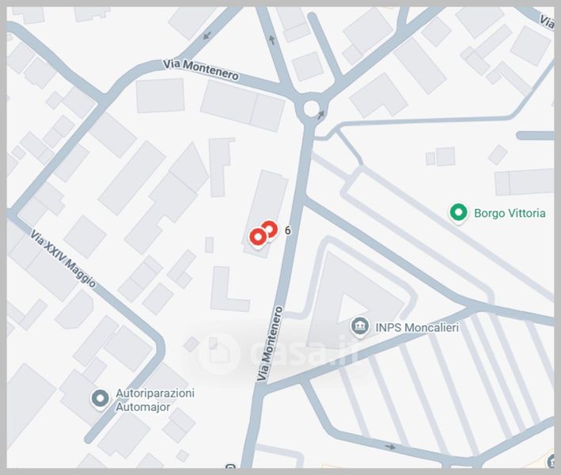Image resolution: width=561 pixels, height=475 pixels.
Task: Open the INPS Moncalieri text label
Action: click(x=417, y=327)
